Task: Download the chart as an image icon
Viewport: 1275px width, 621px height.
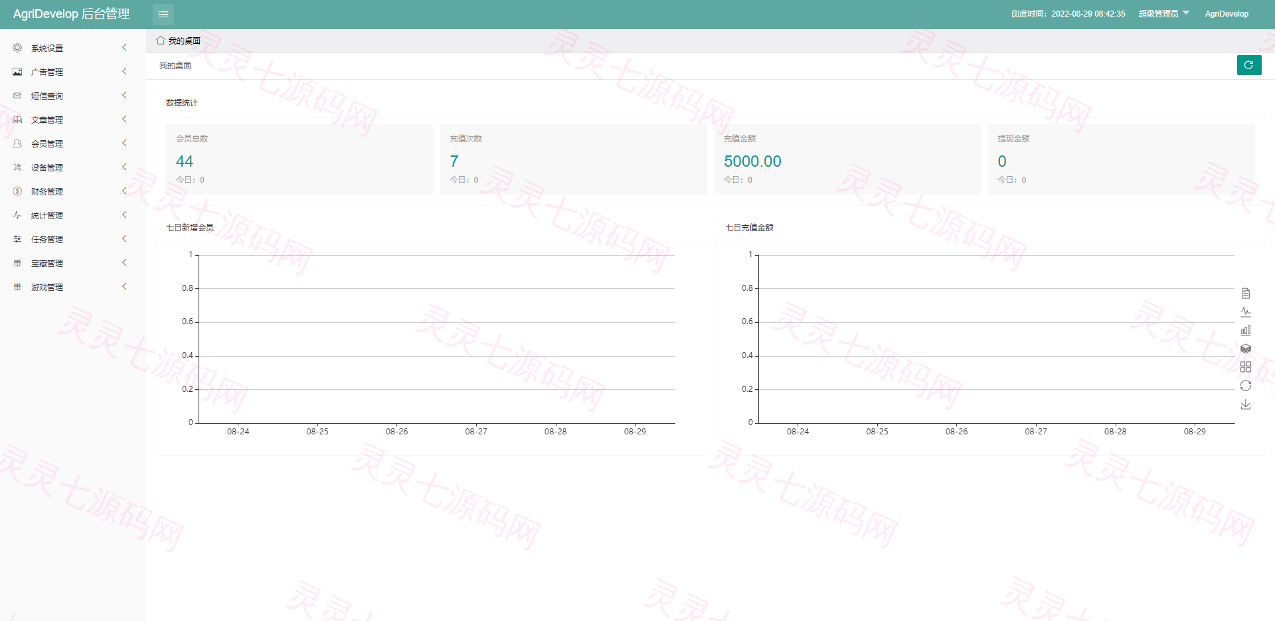Action: 1246,404
